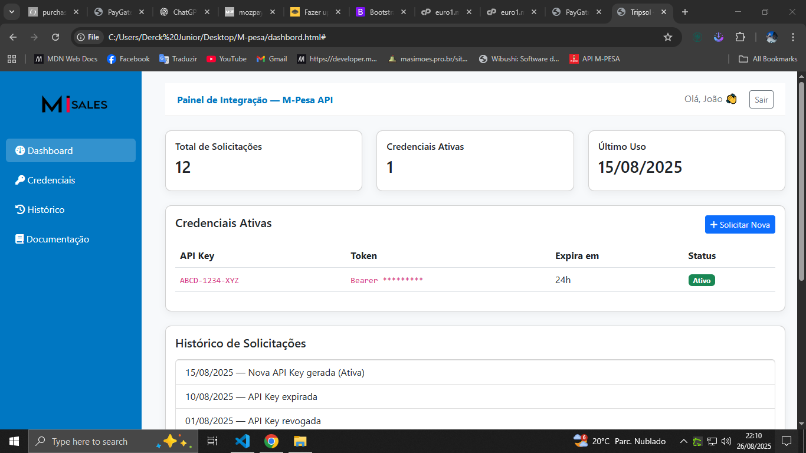Switch to the Bootstrap browser tab
806x453 pixels.
click(x=378, y=12)
